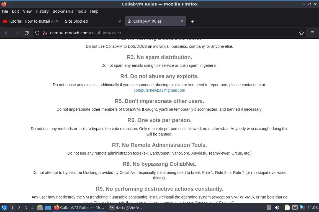Open the network monitor tray icon
Screen dimensions: 319x212
click(x=295, y=208)
